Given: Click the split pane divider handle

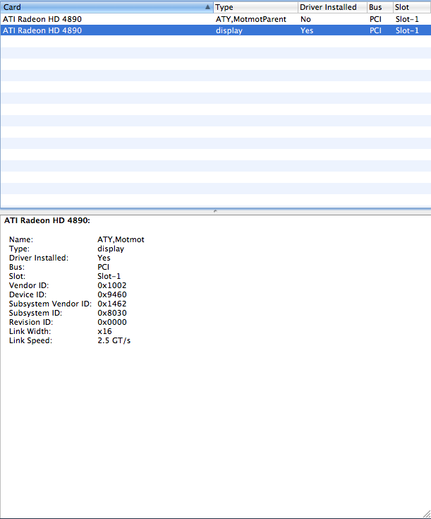Looking at the screenshot, I should [215, 211].
